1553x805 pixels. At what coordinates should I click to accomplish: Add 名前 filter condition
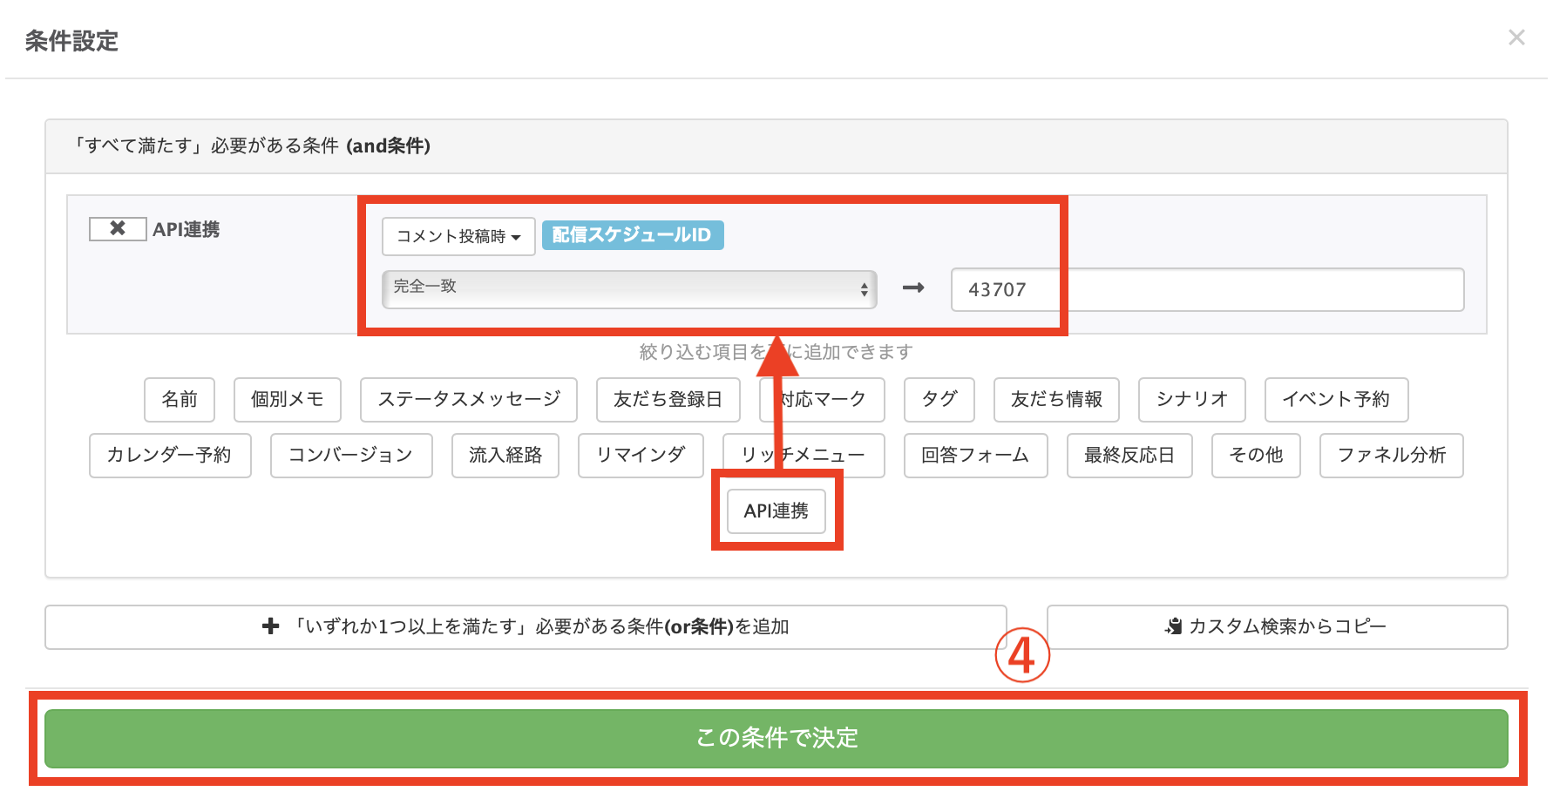tap(180, 399)
